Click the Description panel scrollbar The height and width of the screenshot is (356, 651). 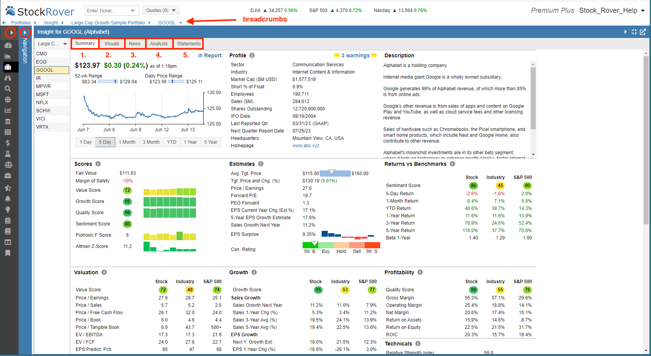pyautogui.click(x=533, y=98)
